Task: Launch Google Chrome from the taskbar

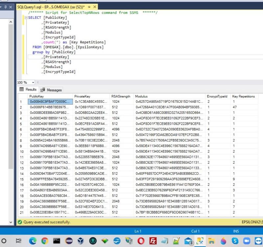Action: coord(45,241)
